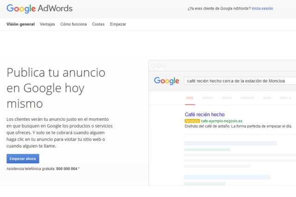Image resolution: width=296 pixels, height=197 pixels.
Task: Click the Empezar ahora button
Action: [x=23, y=159]
